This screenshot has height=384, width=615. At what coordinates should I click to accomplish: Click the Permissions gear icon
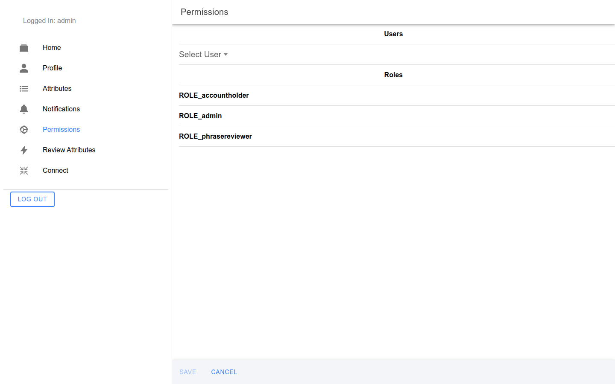click(x=24, y=130)
